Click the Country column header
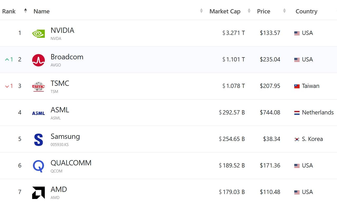337x205 pixels. 306,11
